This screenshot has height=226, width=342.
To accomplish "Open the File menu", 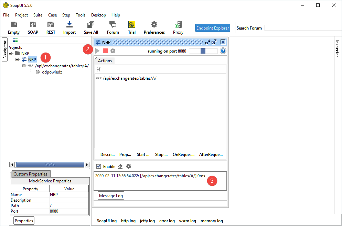I will pos(6,15).
